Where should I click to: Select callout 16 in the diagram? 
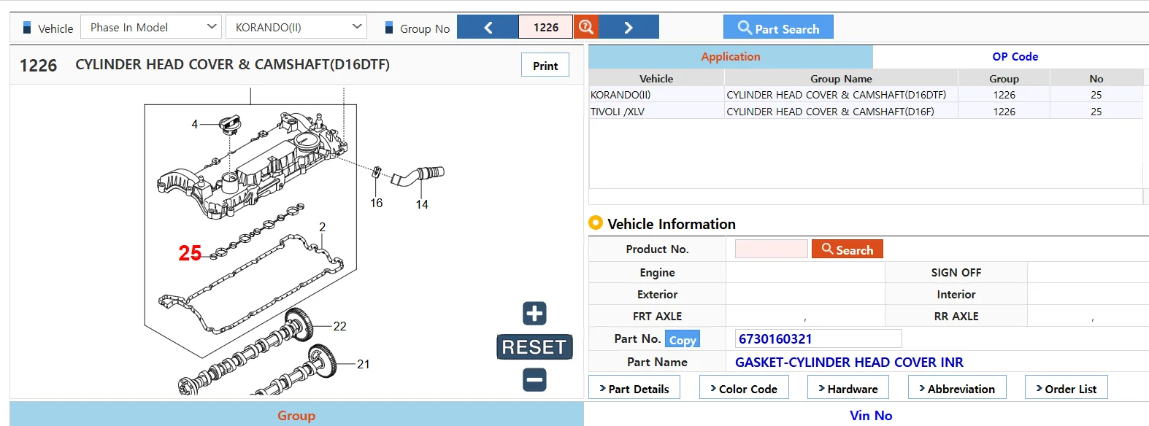tap(376, 203)
